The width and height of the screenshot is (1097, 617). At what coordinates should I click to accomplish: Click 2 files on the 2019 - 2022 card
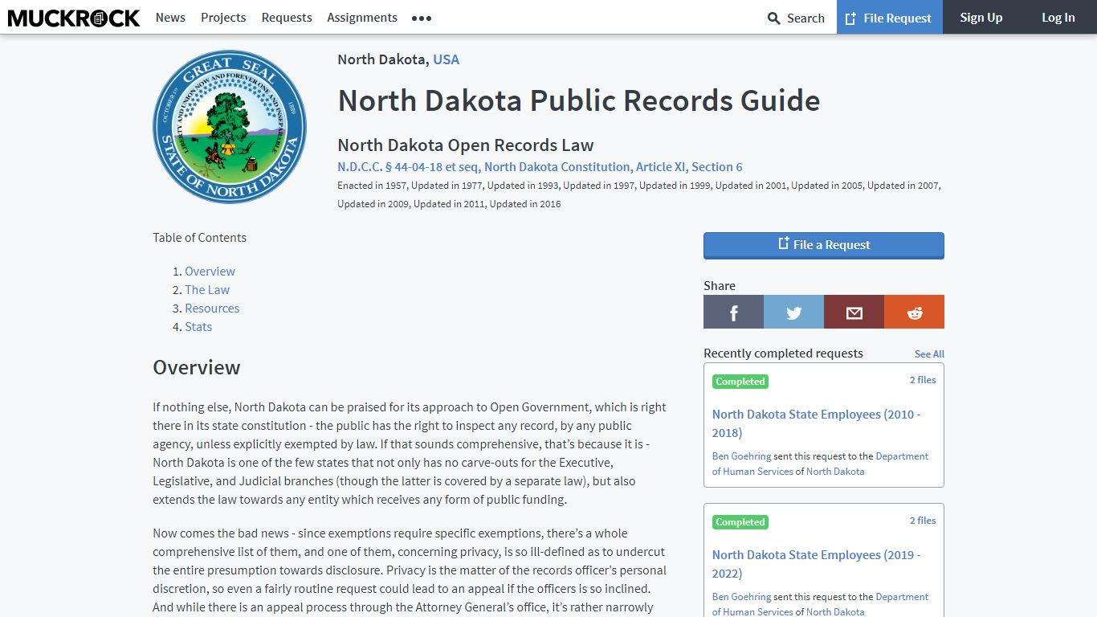coord(923,521)
